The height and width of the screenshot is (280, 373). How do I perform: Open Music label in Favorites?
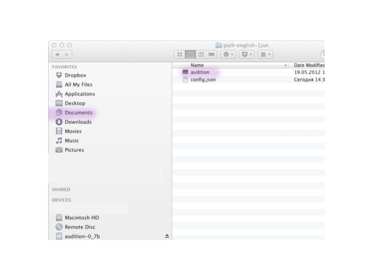[72, 140]
